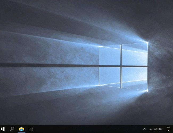173x133 pixels.
Task: Expand hidden system tray icons chevron
Action: pos(145,129)
